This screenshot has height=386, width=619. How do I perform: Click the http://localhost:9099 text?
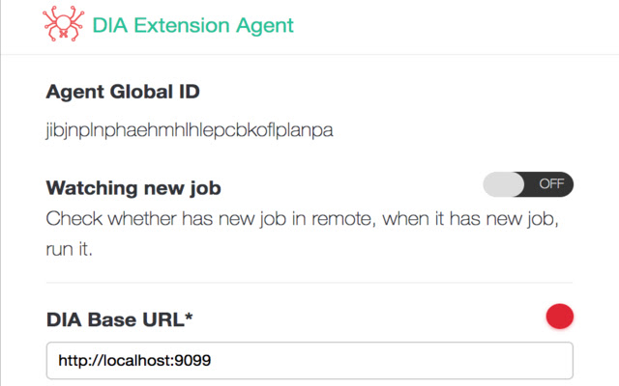(x=134, y=361)
